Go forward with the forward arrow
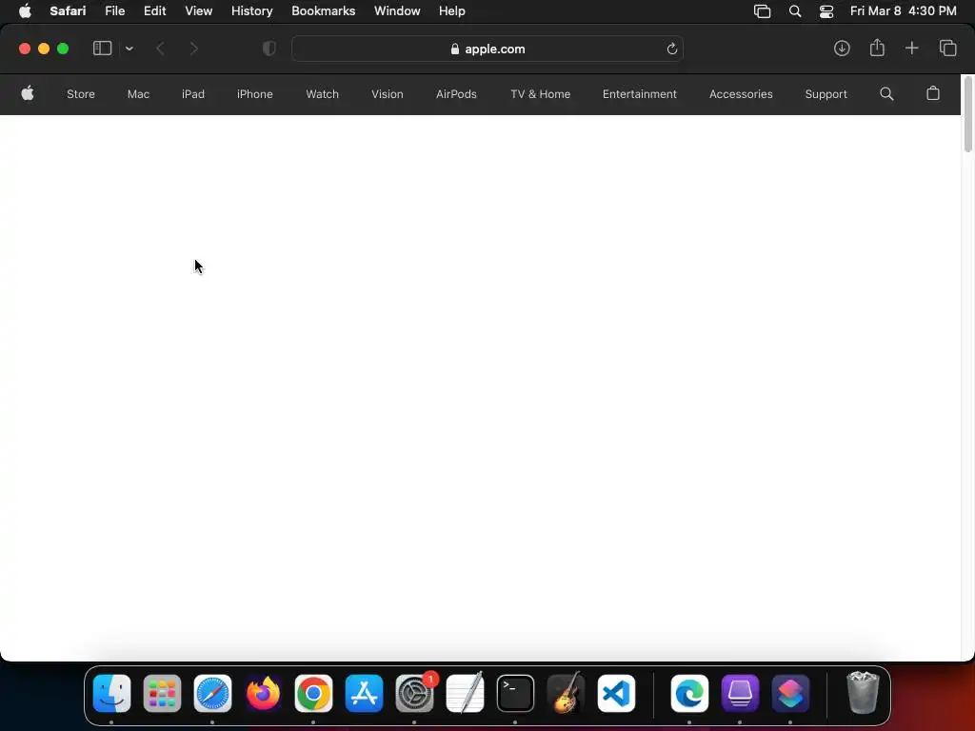This screenshot has width=975, height=731. [193, 49]
